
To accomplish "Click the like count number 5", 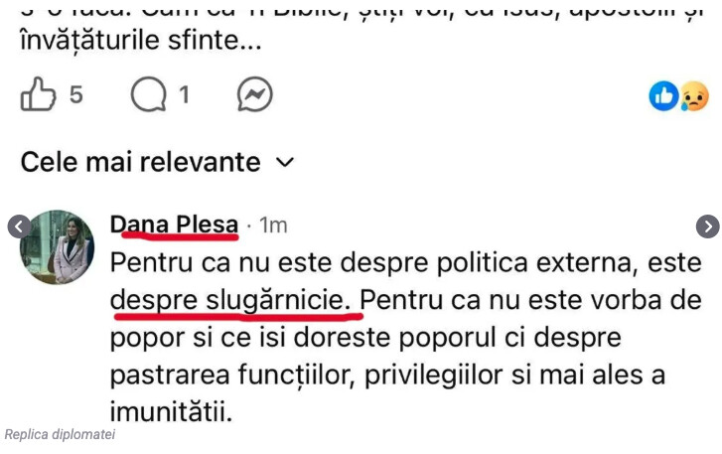I will click(76, 96).
